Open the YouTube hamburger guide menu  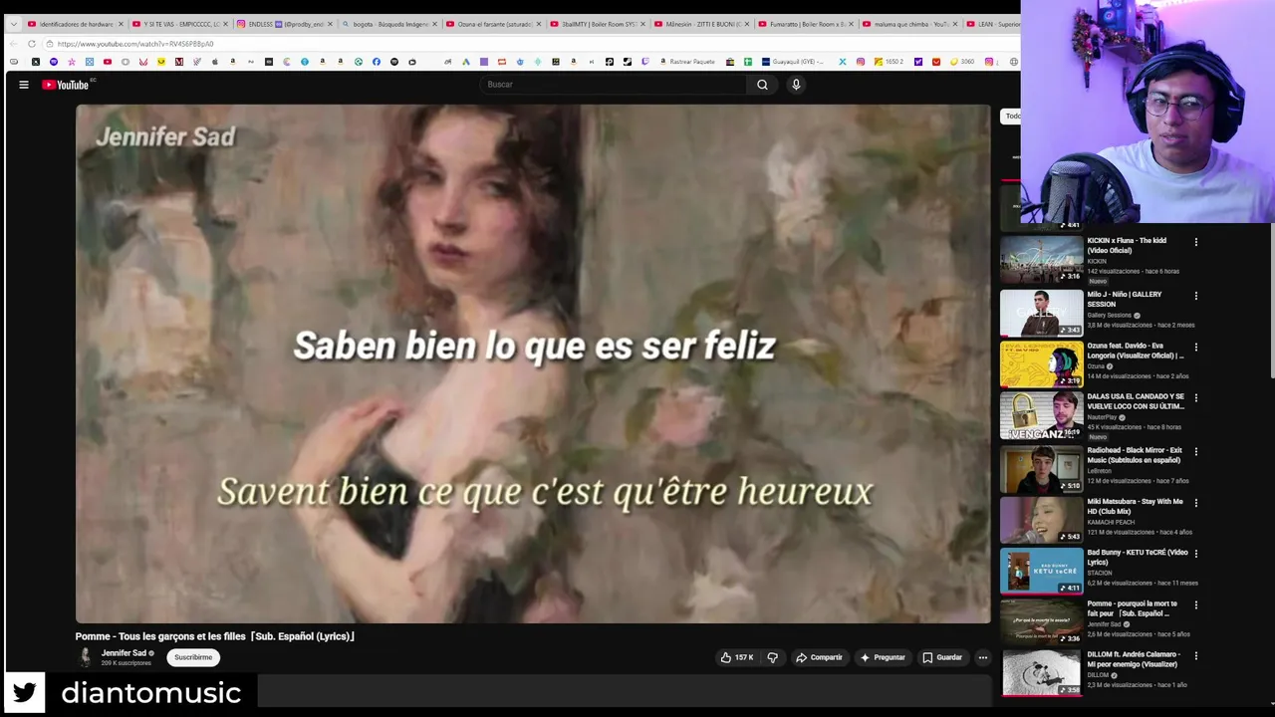(24, 85)
